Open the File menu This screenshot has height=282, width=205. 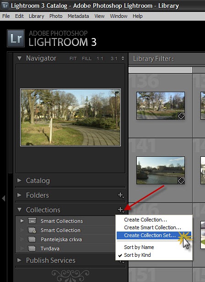point(6,16)
